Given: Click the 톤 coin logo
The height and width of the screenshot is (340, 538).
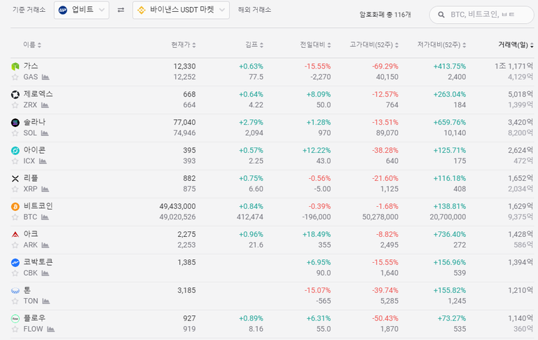Looking at the screenshot, I should click(x=15, y=290).
